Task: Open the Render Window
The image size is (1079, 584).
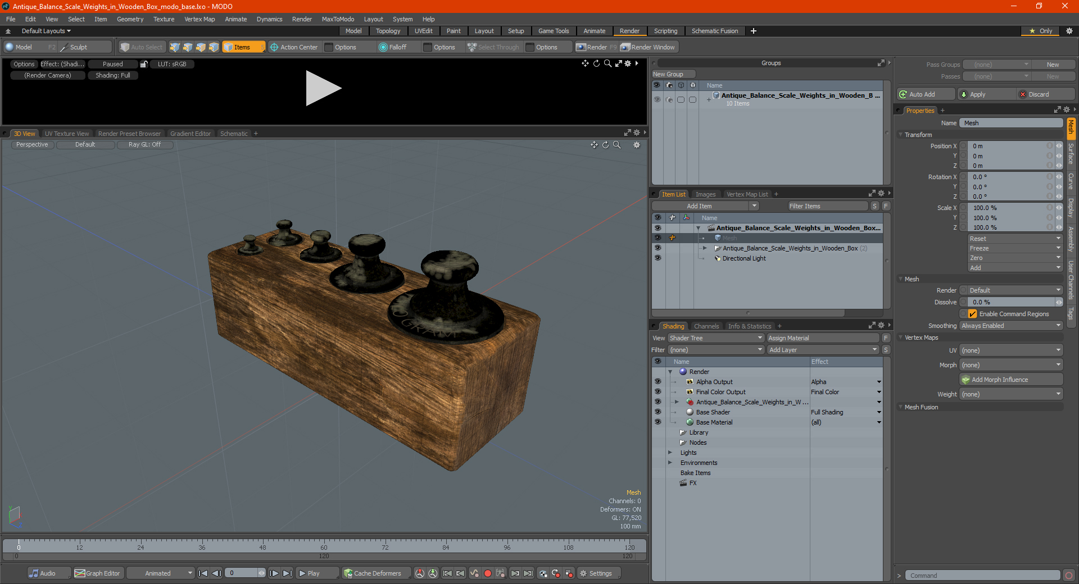Action: point(649,47)
